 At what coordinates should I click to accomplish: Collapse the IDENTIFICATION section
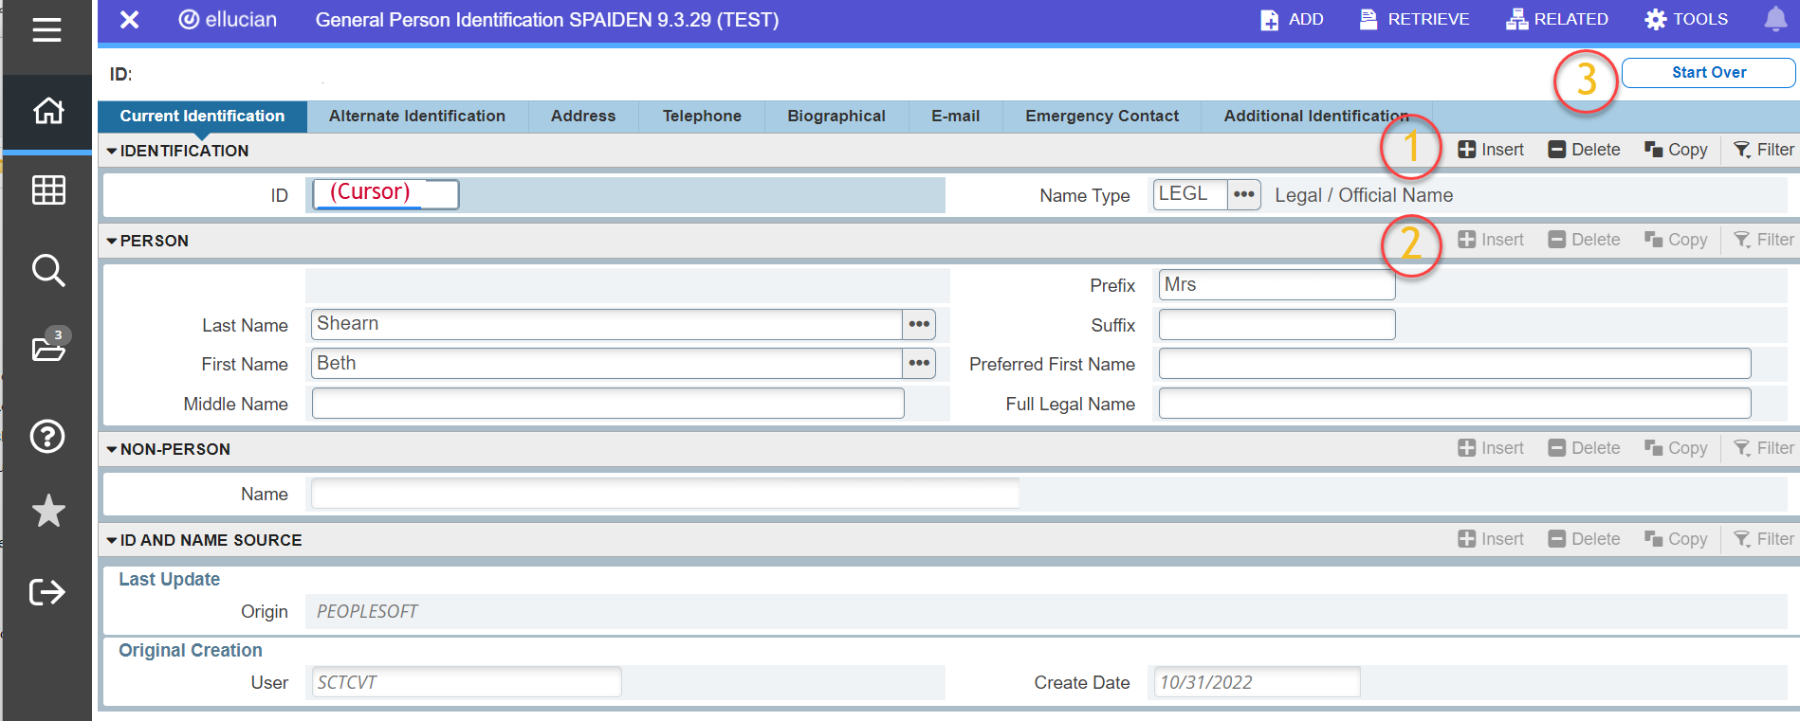pos(112,152)
